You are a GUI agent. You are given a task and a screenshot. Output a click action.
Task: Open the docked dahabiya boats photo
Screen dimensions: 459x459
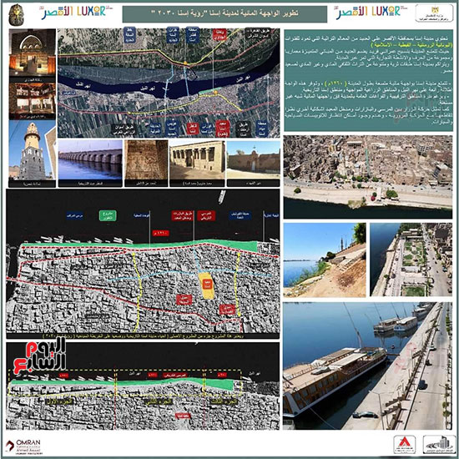click(368, 366)
